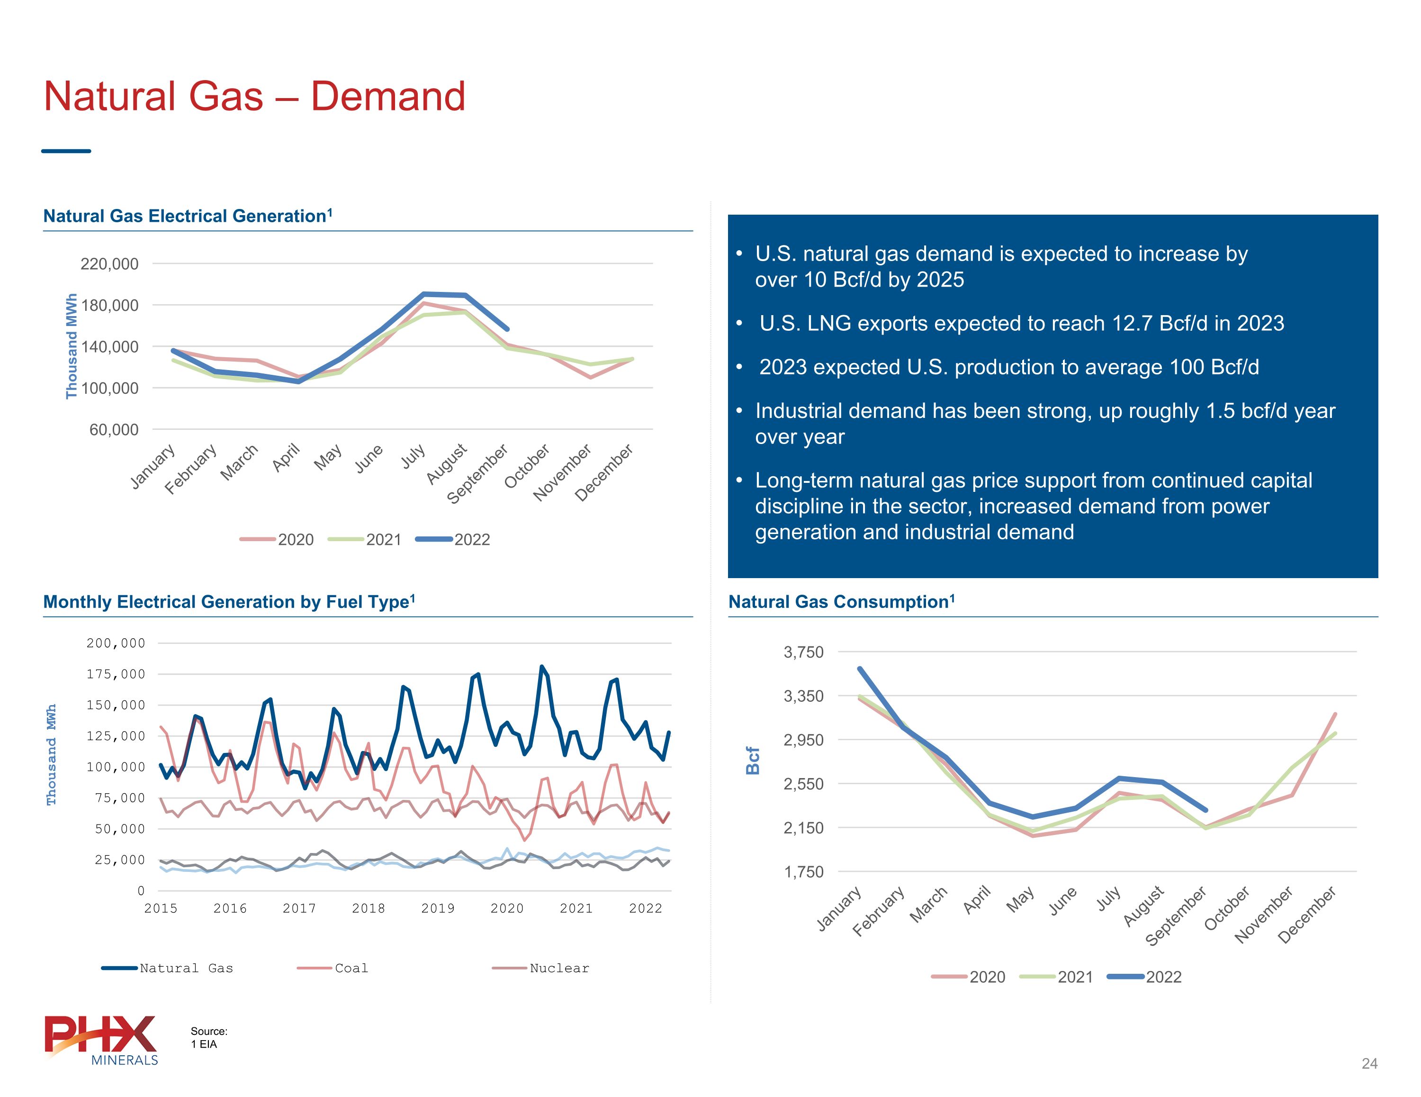Click the 'Thousand MWh' axis title of generation chart
Image resolution: width=1421 pixels, height=1097 pixels.
click(71, 346)
